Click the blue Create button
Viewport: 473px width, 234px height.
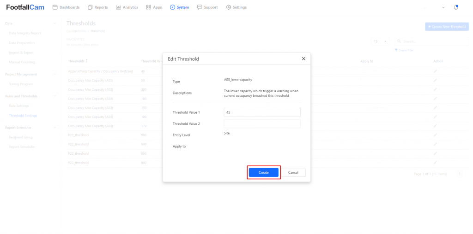tap(263, 172)
